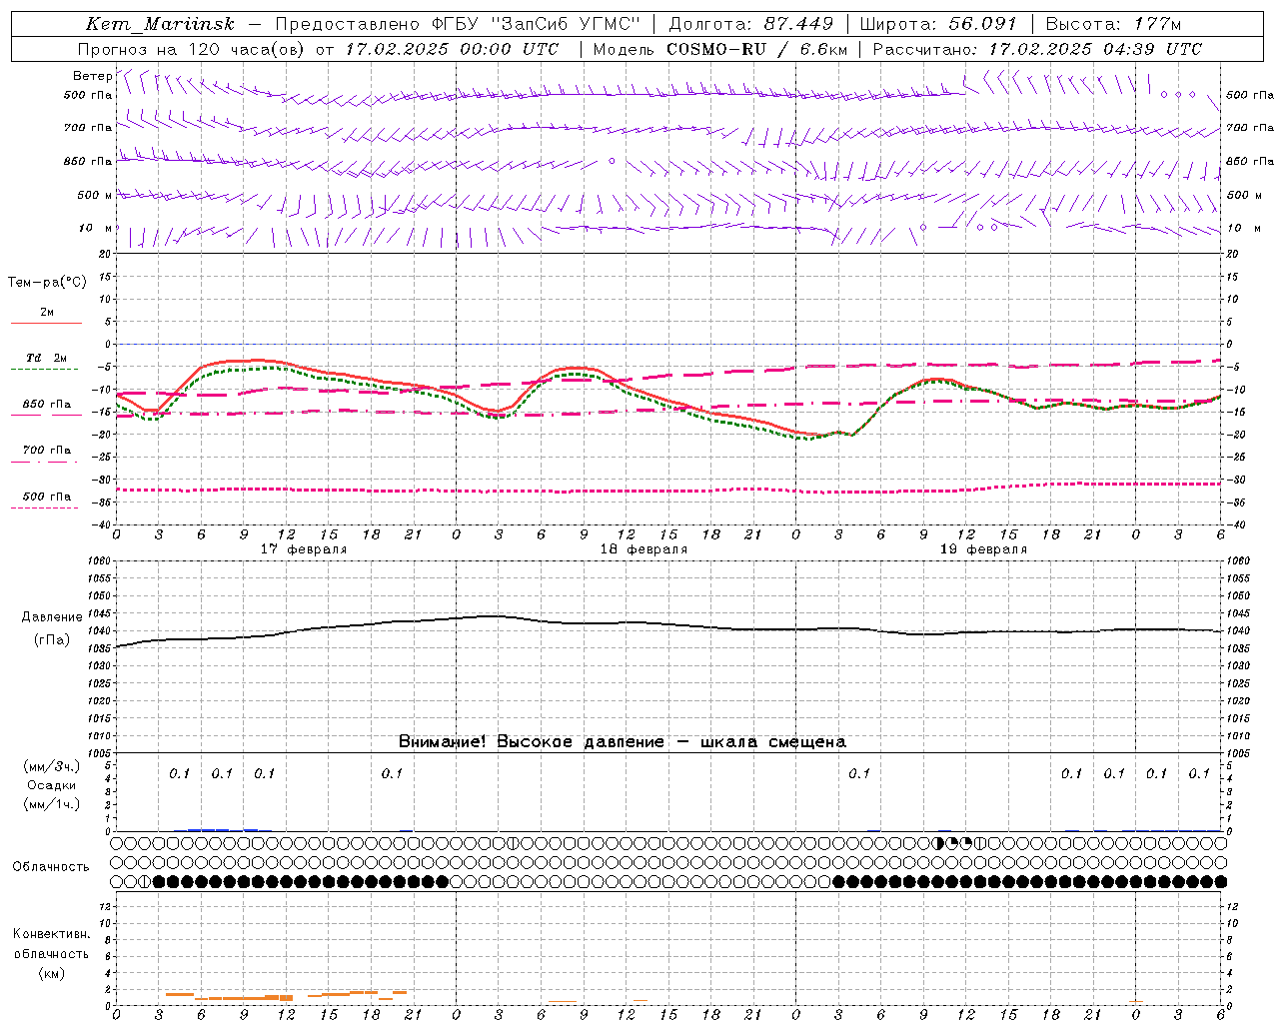Click the "Конвективн." convective cloud label
1279x1023 pixels.
(x=51, y=934)
